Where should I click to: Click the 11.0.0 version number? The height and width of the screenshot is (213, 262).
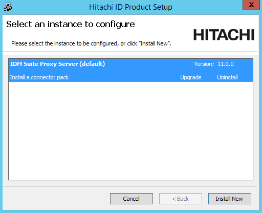226,64
